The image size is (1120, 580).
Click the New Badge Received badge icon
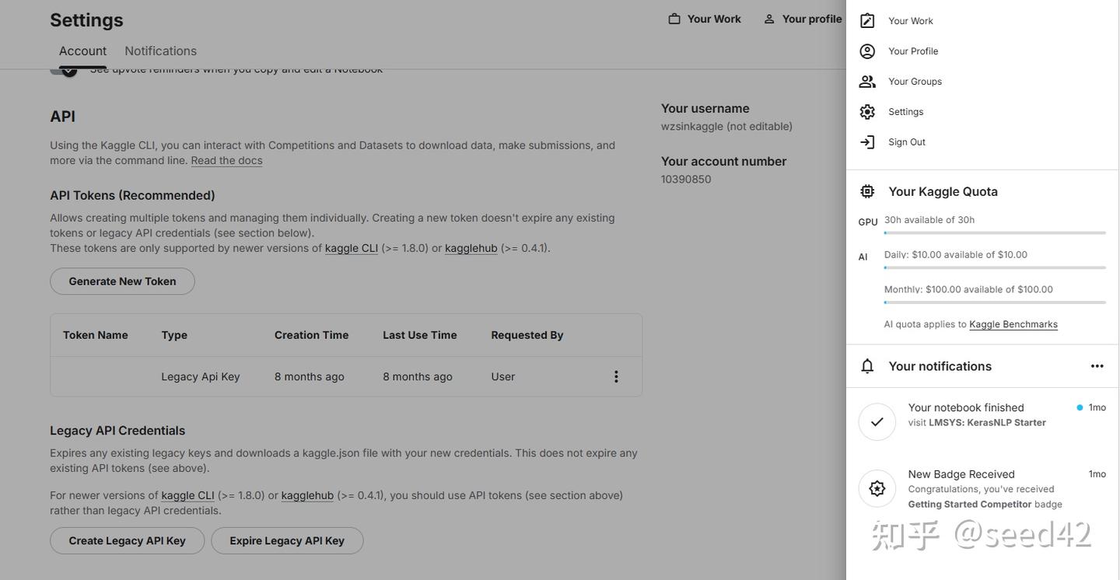tap(877, 489)
